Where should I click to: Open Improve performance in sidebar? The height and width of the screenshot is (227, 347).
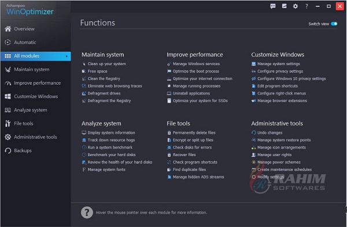(37, 83)
